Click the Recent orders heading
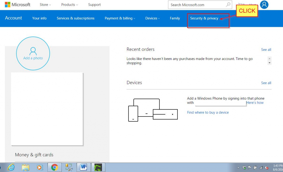283x172 pixels. click(140, 49)
